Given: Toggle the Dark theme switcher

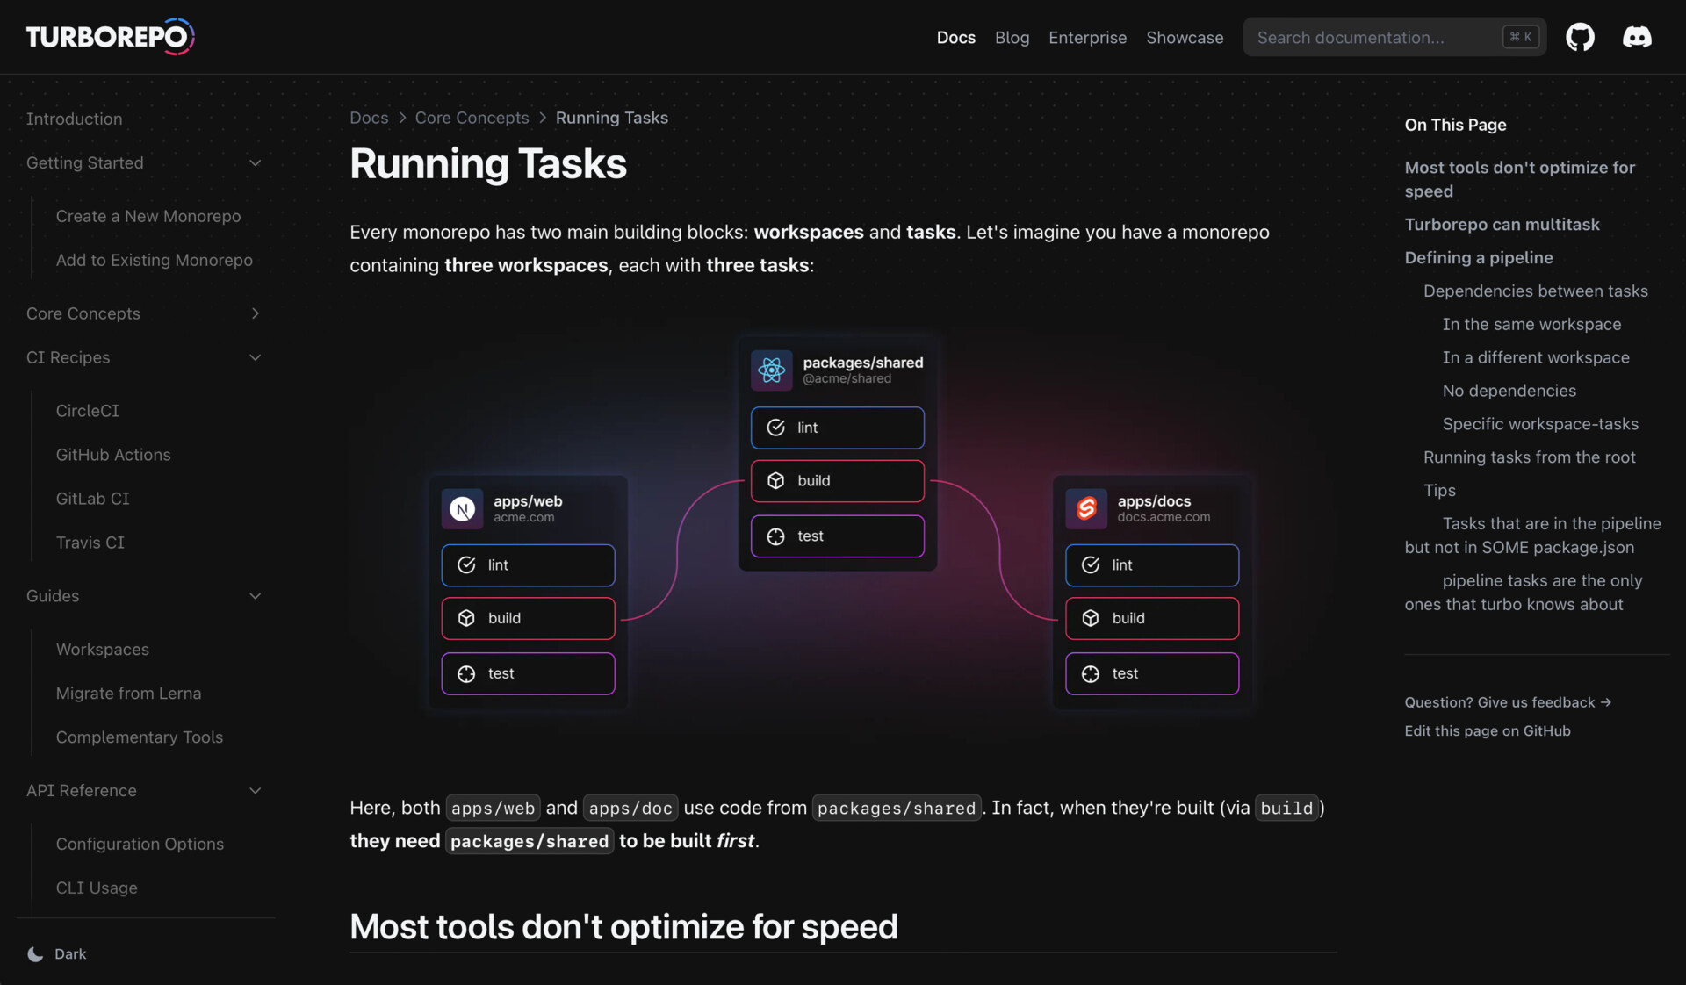Looking at the screenshot, I should tap(57, 954).
